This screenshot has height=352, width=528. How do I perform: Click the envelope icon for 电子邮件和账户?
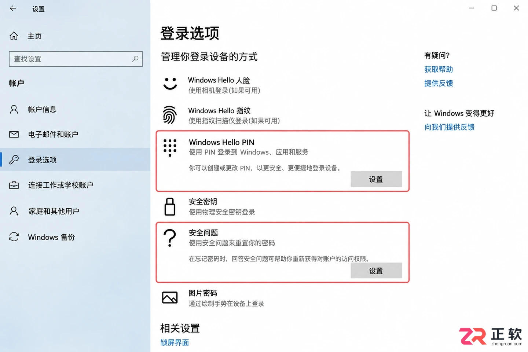tap(14, 135)
